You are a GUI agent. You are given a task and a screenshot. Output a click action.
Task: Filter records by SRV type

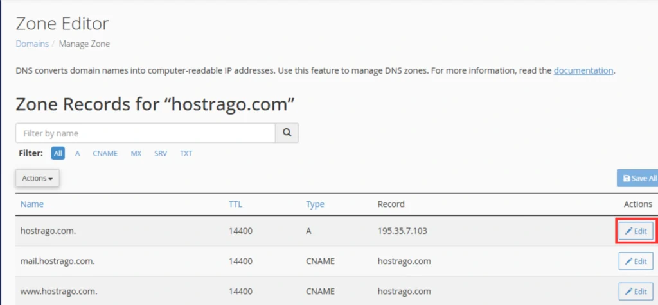[160, 154]
